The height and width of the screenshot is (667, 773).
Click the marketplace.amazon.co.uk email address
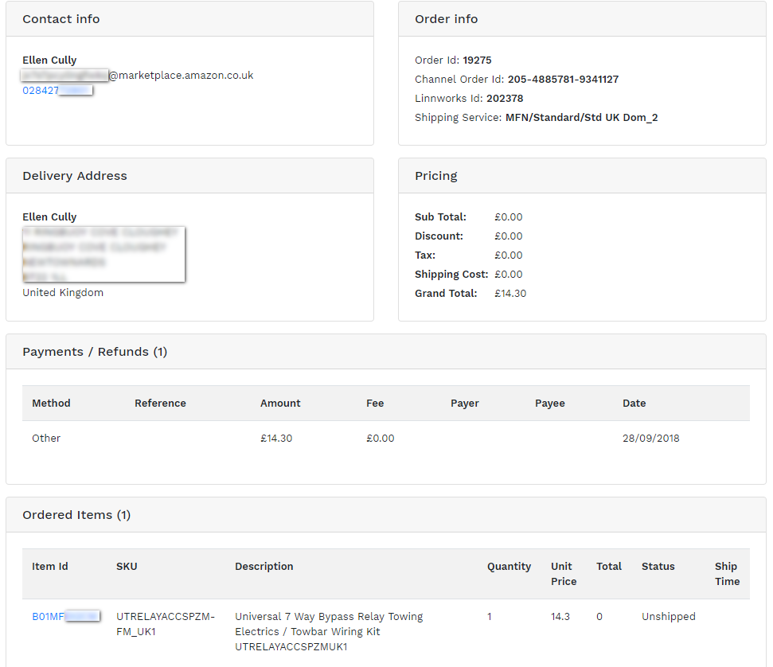pos(138,76)
